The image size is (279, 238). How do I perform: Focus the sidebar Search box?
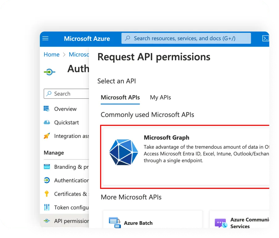pyautogui.click(x=66, y=94)
